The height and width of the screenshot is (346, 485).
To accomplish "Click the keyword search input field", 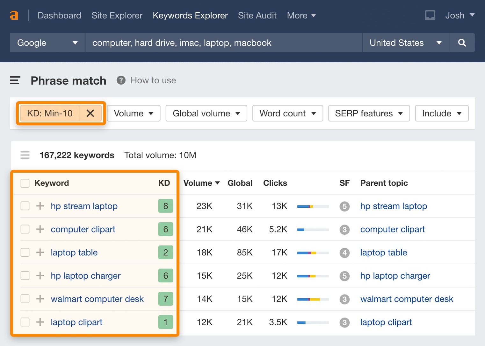I will [223, 43].
